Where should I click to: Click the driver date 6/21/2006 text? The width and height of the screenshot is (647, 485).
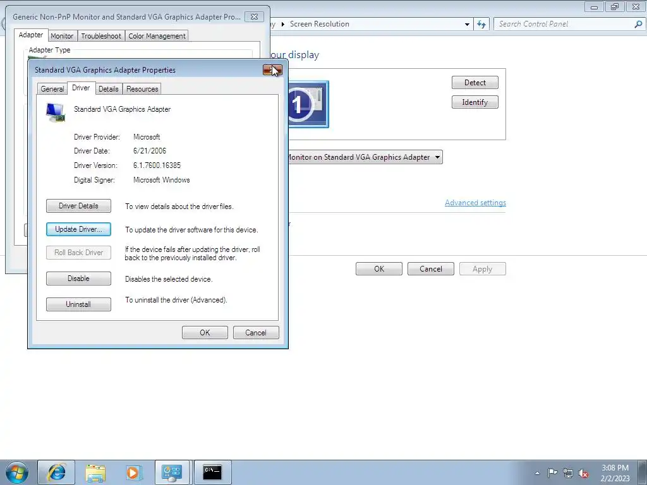(x=150, y=151)
